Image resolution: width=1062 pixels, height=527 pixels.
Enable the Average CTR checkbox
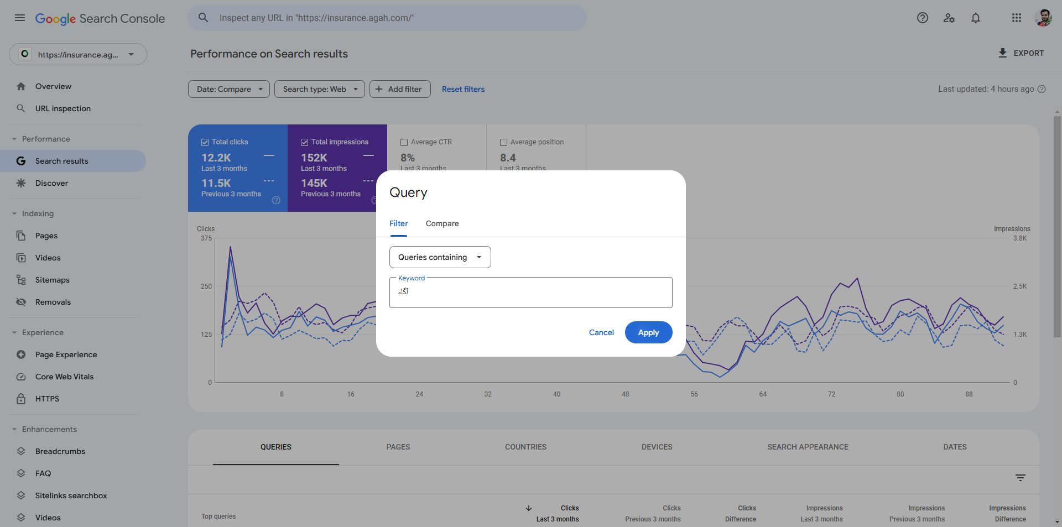[404, 142]
